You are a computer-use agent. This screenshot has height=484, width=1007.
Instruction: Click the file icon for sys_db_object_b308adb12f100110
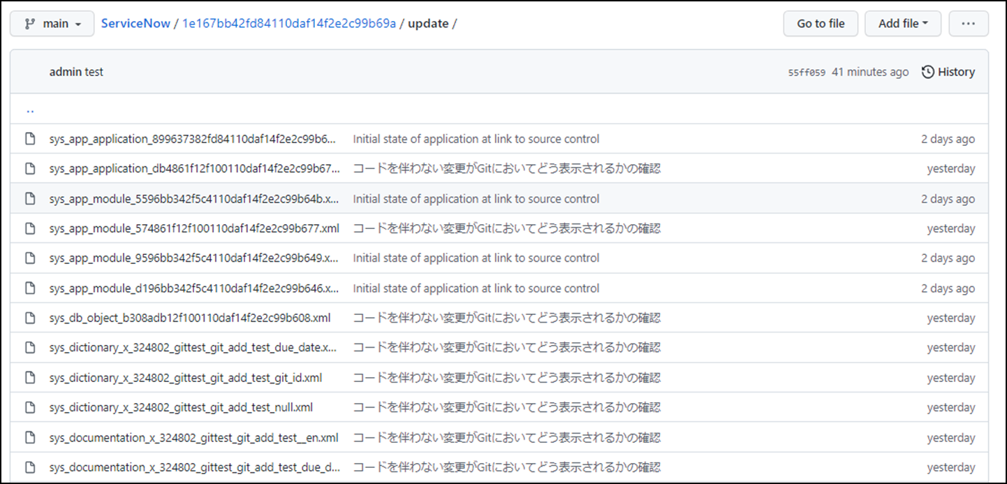[30, 318]
